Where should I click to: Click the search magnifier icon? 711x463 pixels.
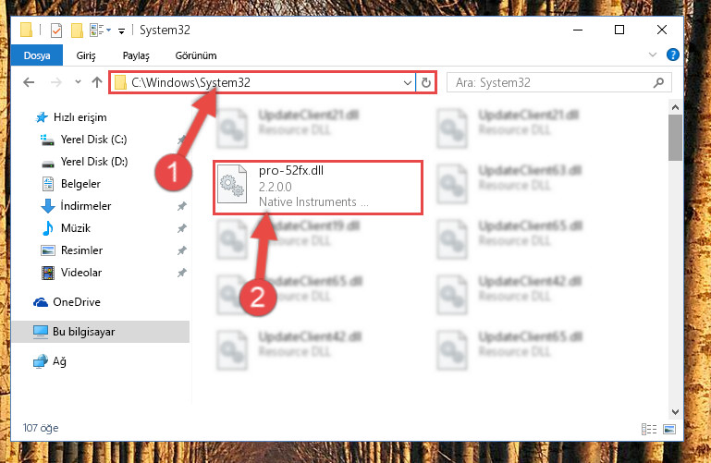tap(658, 82)
